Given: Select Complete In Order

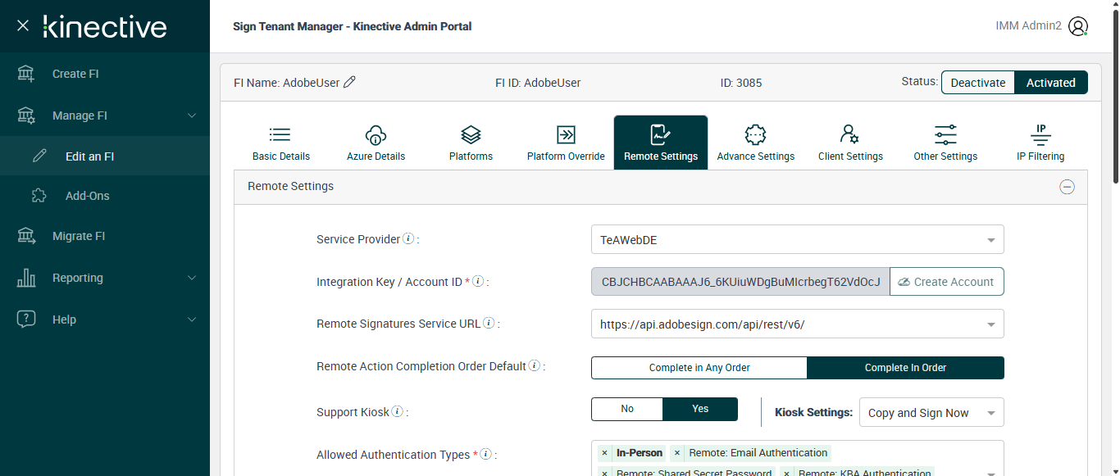Looking at the screenshot, I should pos(905,368).
